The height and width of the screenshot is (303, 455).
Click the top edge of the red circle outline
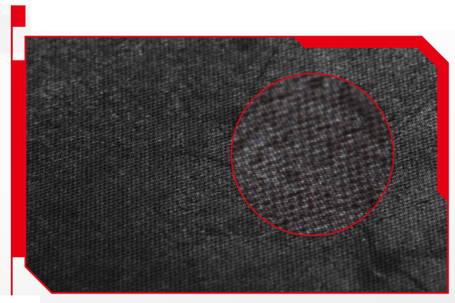[x=312, y=74]
